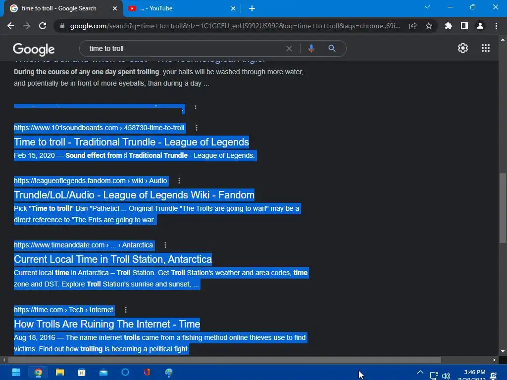Viewport: 507px width, 380px height.
Task: Open the network status tray icon
Action: pos(434,376)
